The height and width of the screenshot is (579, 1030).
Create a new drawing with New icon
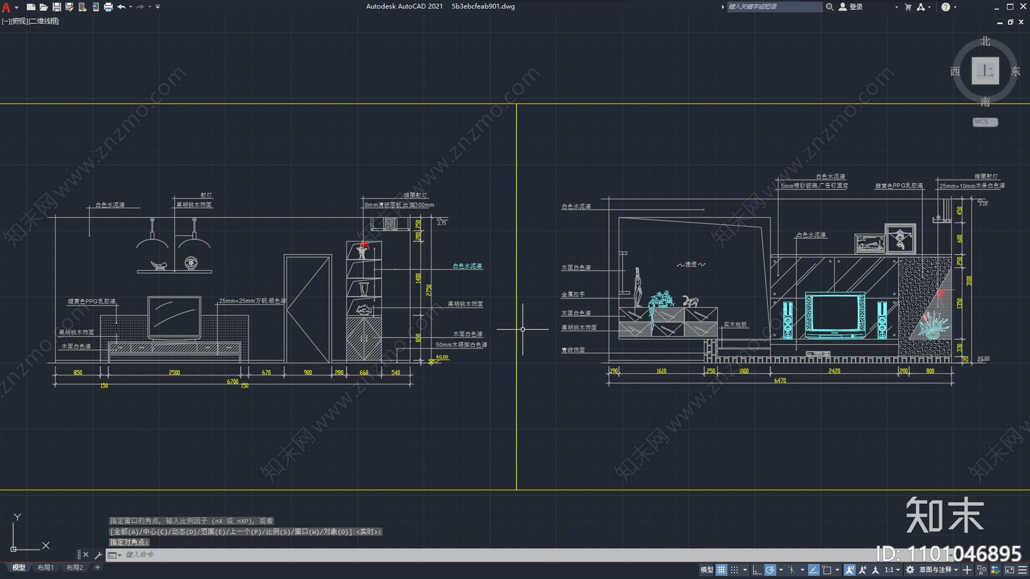tap(31, 7)
